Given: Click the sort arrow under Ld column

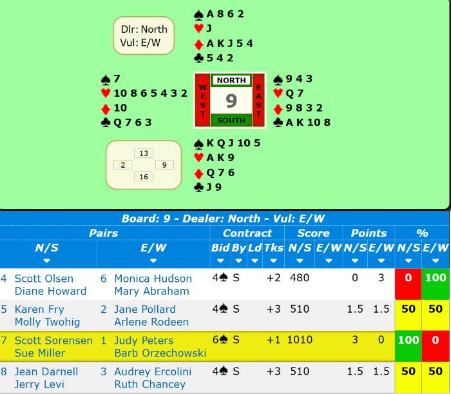Looking at the screenshot, I should (254, 261).
